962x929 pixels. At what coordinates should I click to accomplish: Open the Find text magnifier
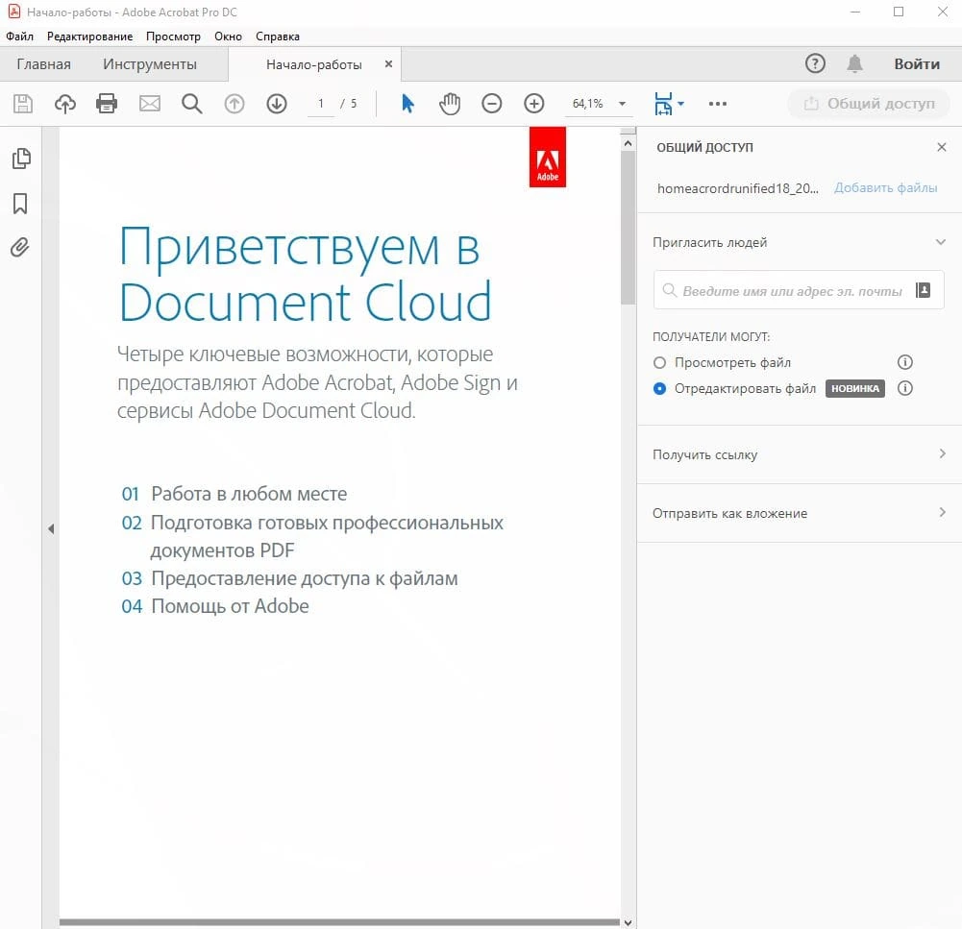(192, 104)
